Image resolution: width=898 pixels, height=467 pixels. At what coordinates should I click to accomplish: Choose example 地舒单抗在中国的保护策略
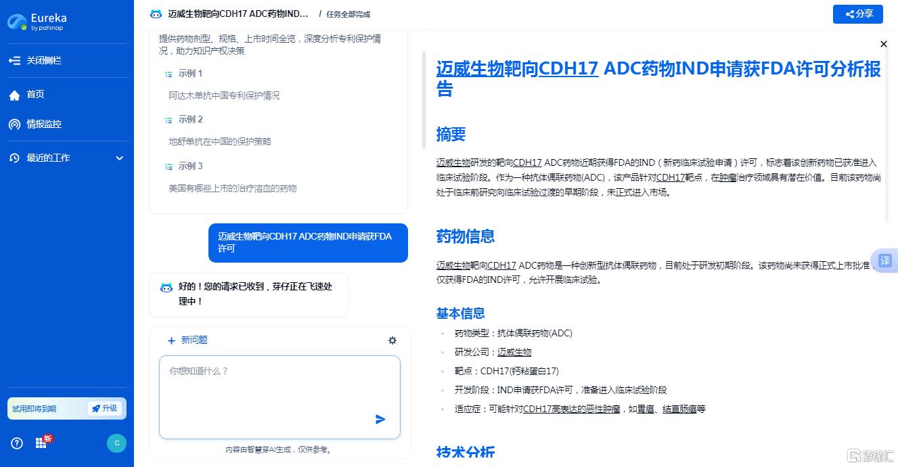(220, 141)
